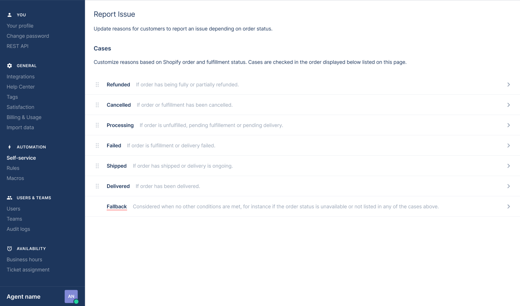Select the drag handle for Processing case
520x306 pixels.
coord(97,125)
